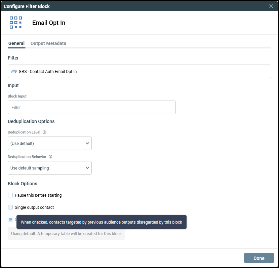
Task: Select the General tab
Action: point(16,43)
